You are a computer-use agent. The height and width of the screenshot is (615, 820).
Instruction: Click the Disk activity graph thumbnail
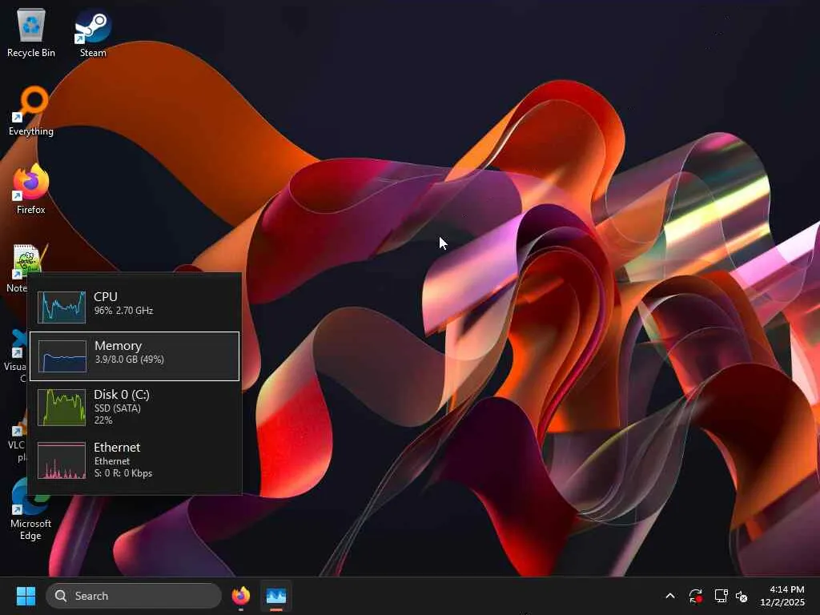tap(62, 408)
